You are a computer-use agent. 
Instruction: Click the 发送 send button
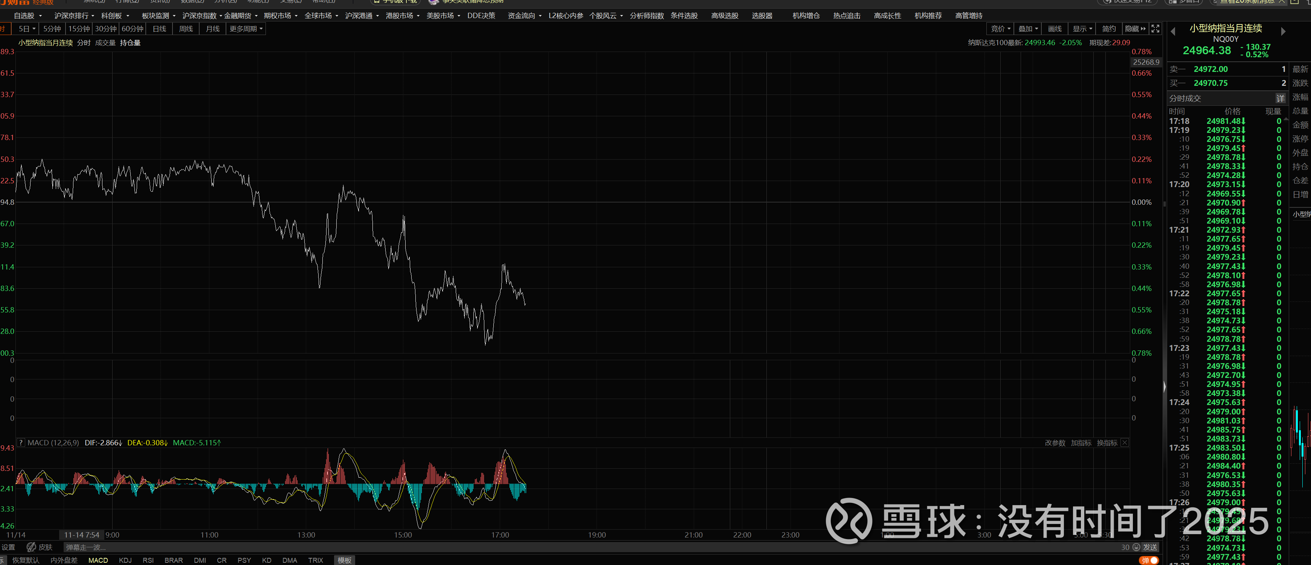[1150, 547]
